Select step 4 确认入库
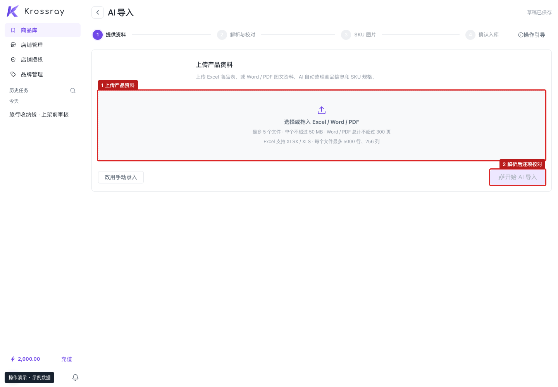Screen dimensions: 558x387 (x=482, y=35)
